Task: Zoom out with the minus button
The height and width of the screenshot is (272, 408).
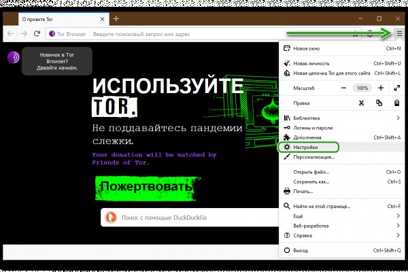Action: 343,88
